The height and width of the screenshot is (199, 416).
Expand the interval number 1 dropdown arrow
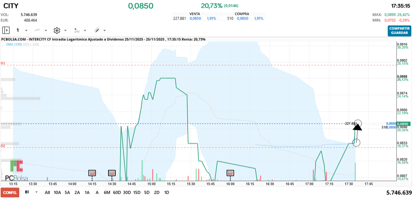(x=26, y=31)
